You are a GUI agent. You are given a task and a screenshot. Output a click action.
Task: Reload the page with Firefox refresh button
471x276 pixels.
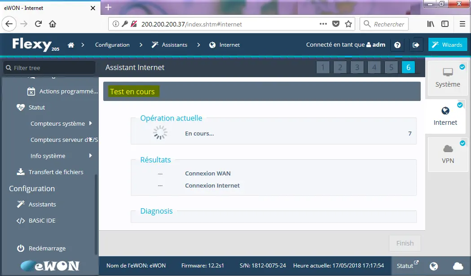(39, 24)
